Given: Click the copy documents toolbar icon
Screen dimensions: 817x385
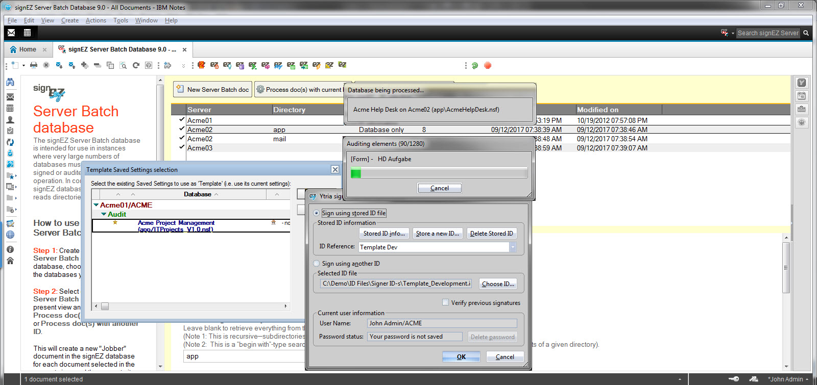Looking at the screenshot, I should click(110, 65).
